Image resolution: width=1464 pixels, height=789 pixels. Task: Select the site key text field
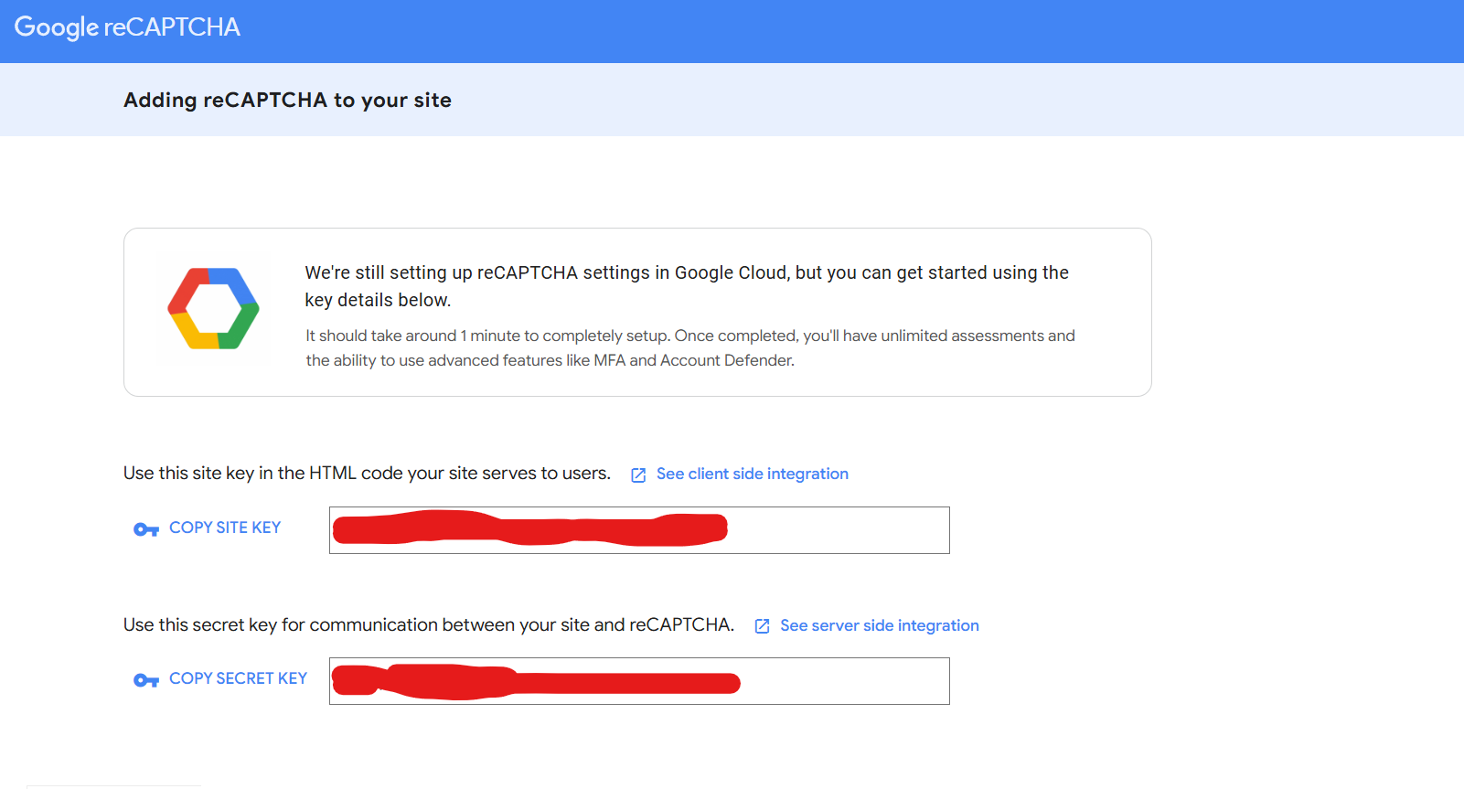point(639,530)
